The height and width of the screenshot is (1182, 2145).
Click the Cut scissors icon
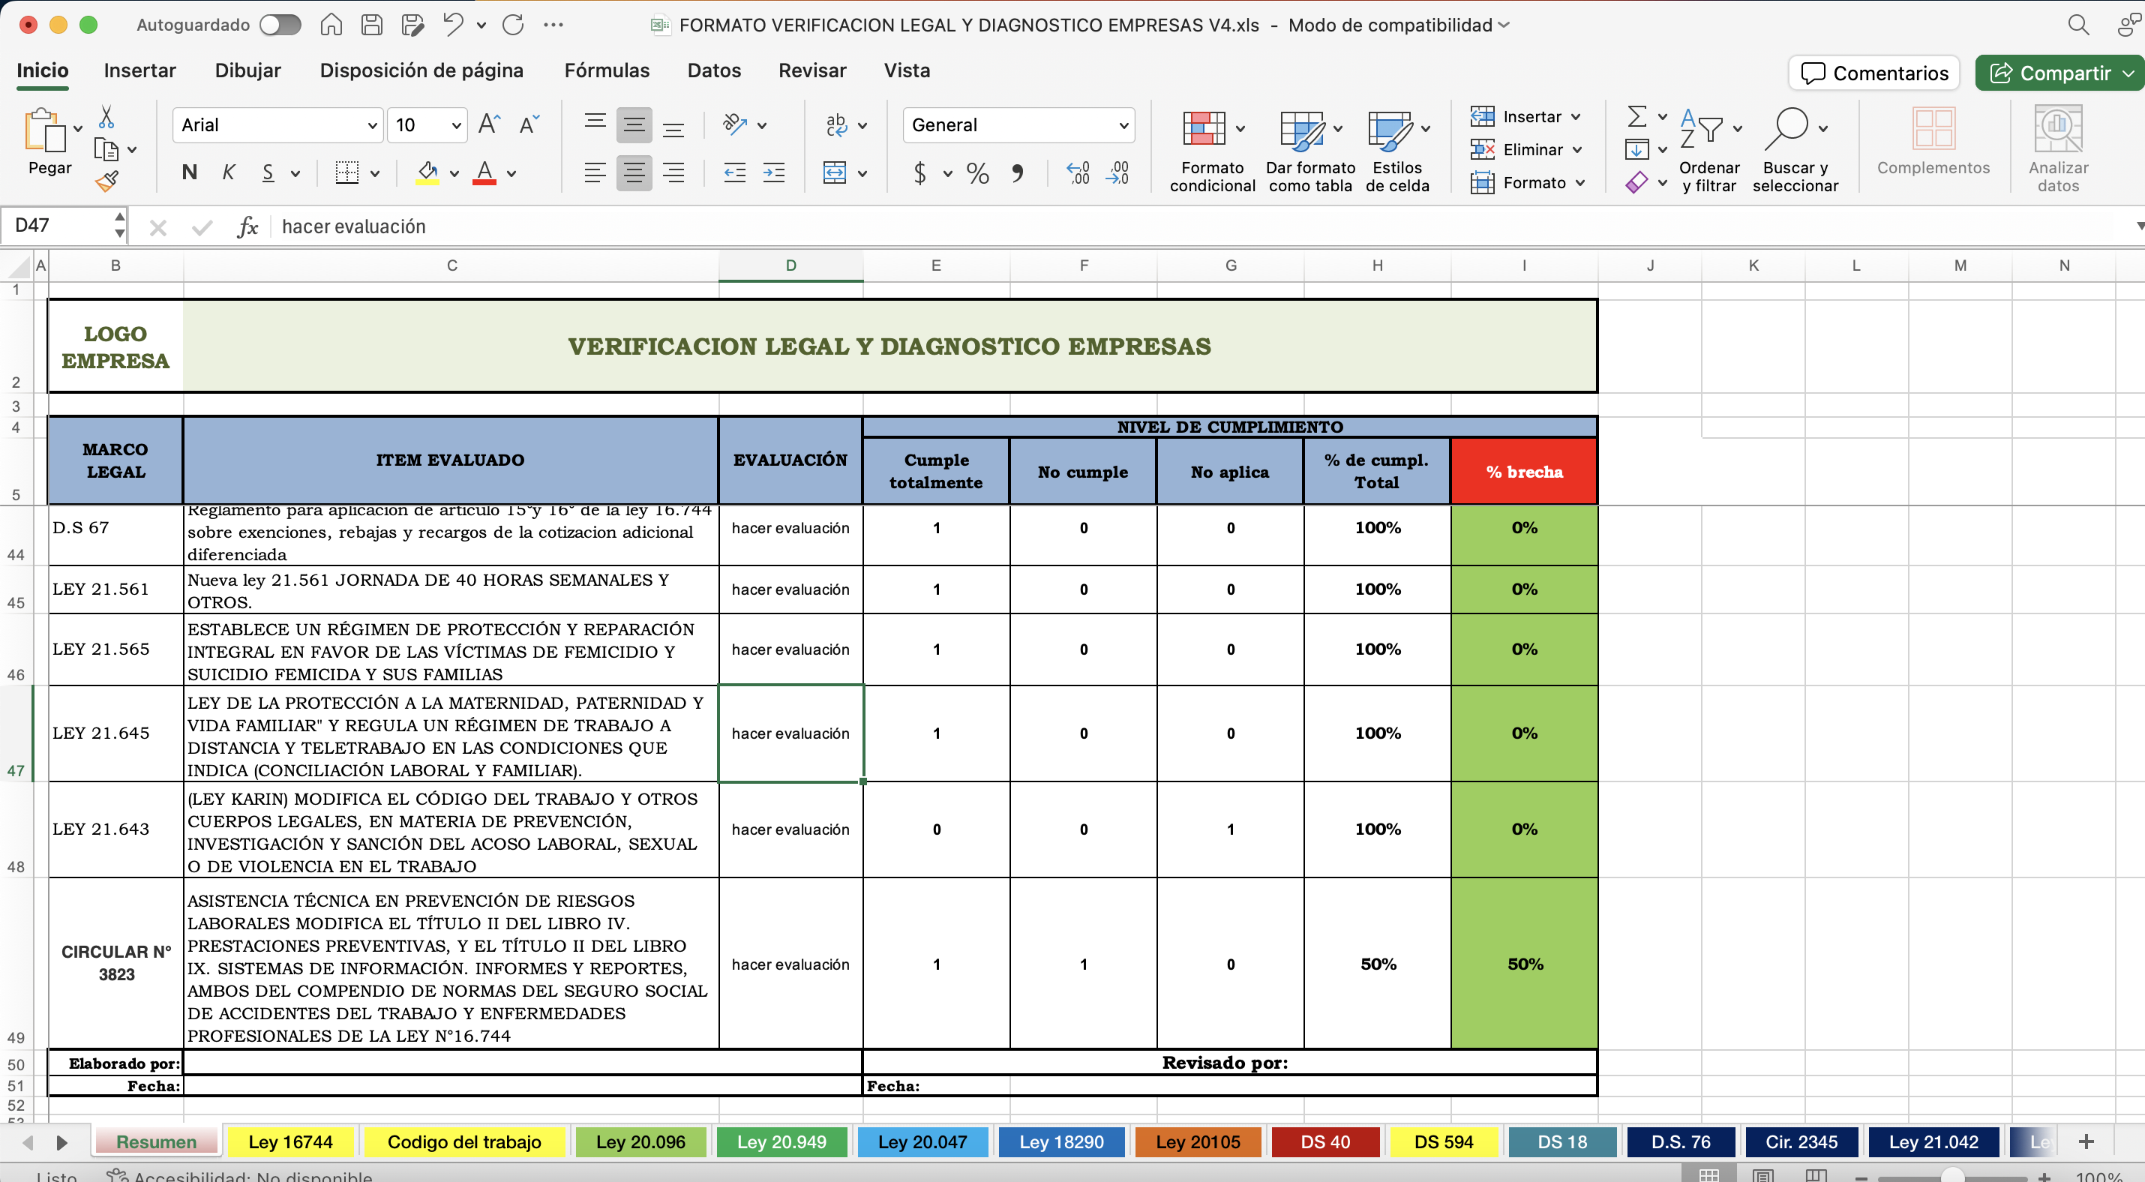pos(106,116)
